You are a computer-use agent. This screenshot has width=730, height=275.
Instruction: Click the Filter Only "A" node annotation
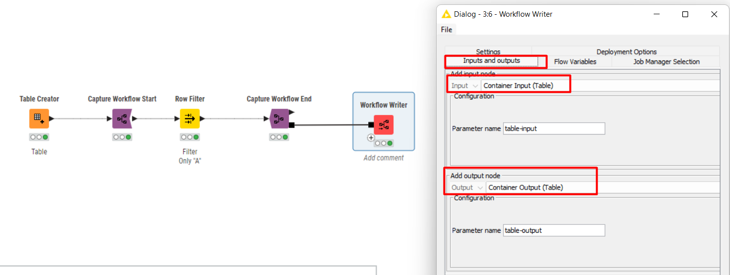(x=190, y=156)
